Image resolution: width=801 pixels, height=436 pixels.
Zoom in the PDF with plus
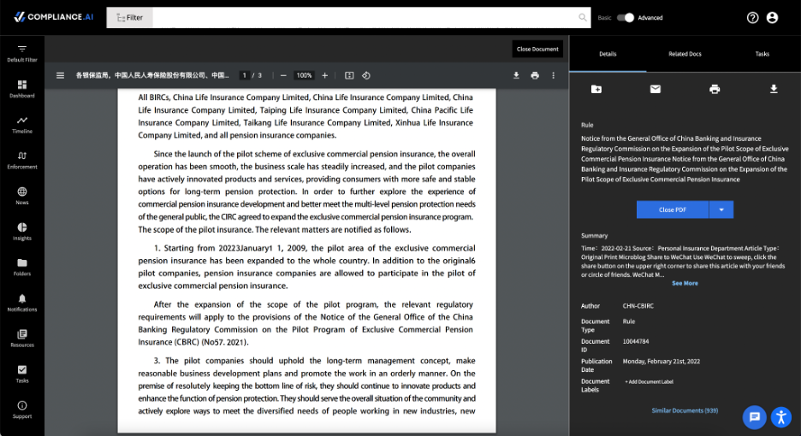click(325, 75)
